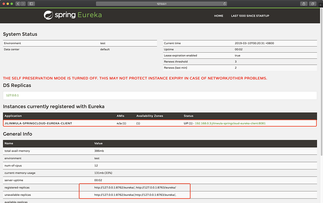This screenshot has width=323, height=203.
Task: Click the unavailable-replicas URL value
Action: [135, 195]
